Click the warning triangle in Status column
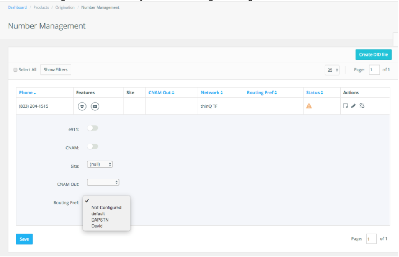Viewport: 399px width, 257px height. [309, 105]
